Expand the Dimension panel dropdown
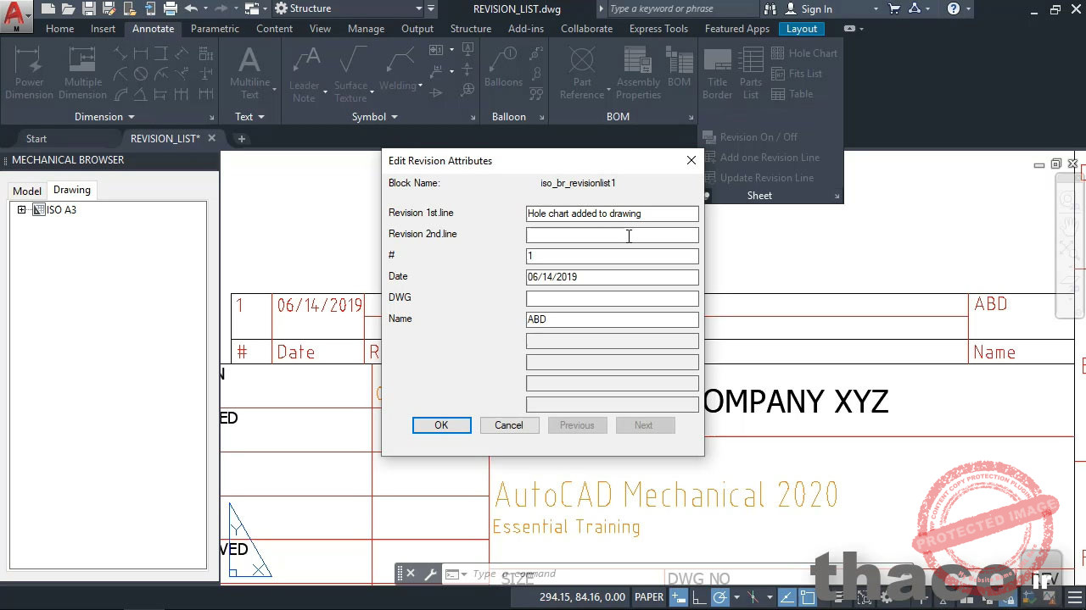Image resolution: width=1086 pixels, height=610 pixels. (x=104, y=117)
